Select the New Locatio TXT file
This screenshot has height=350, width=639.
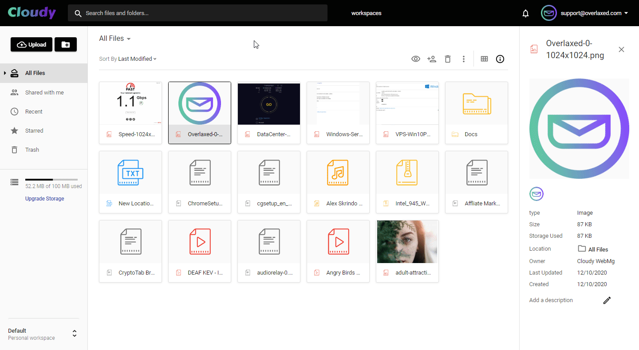point(130,182)
